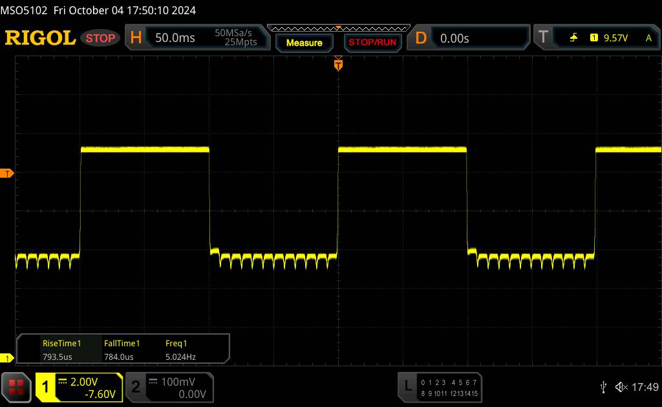Open the 50.0ms timebase setting
This screenshot has height=407, width=662.
pos(175,38)
